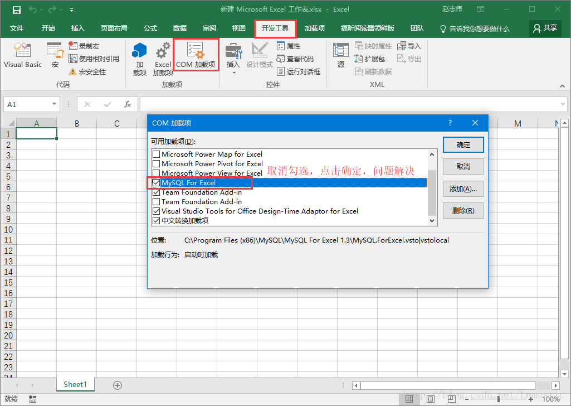571x406 pixels.
Task: Click View Code (查看代码)
Action: pos(295,59)
